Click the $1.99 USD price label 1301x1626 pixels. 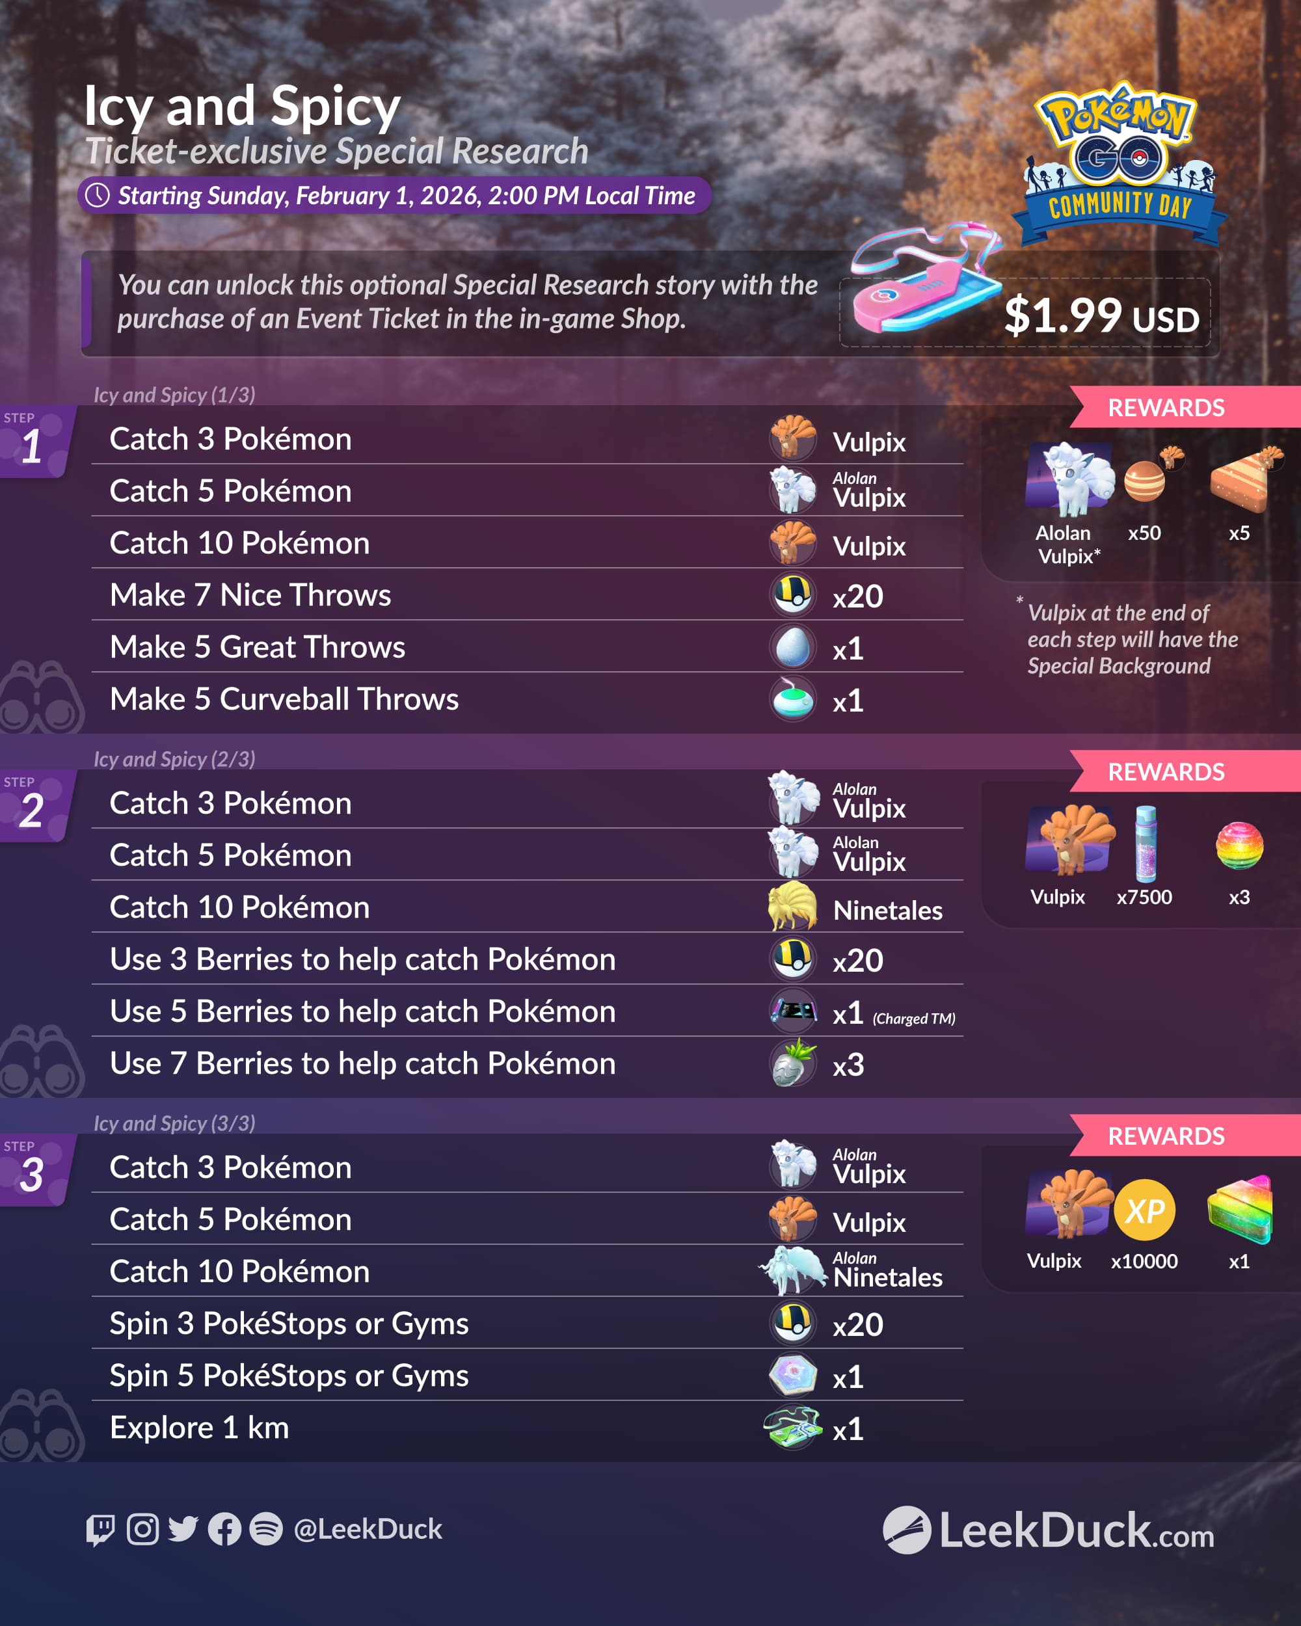1101,315
